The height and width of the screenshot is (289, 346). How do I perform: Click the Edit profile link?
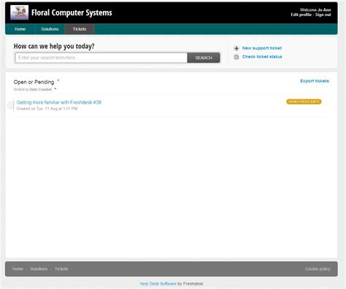coord(301,15)
